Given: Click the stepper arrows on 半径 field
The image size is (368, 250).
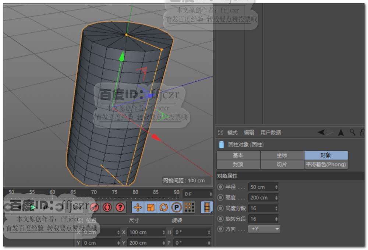Looking at the screenshot, I should click(x=276, y=187).
